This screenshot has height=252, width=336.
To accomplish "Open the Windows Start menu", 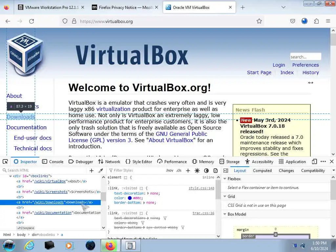I will pyautogui.click(x=9, y=245).
